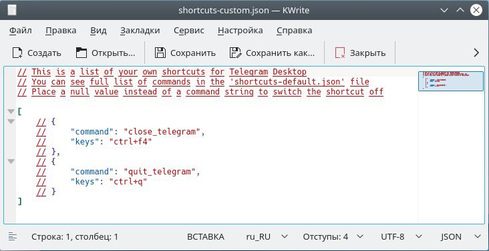Open the Сервис menu

(x=189, y=31)
